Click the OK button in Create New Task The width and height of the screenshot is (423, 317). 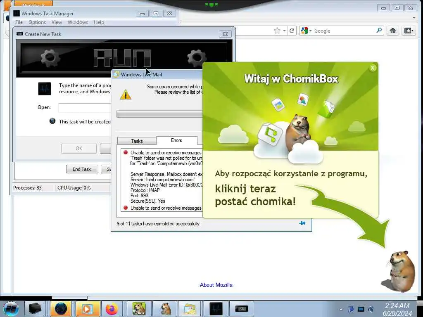79,149
